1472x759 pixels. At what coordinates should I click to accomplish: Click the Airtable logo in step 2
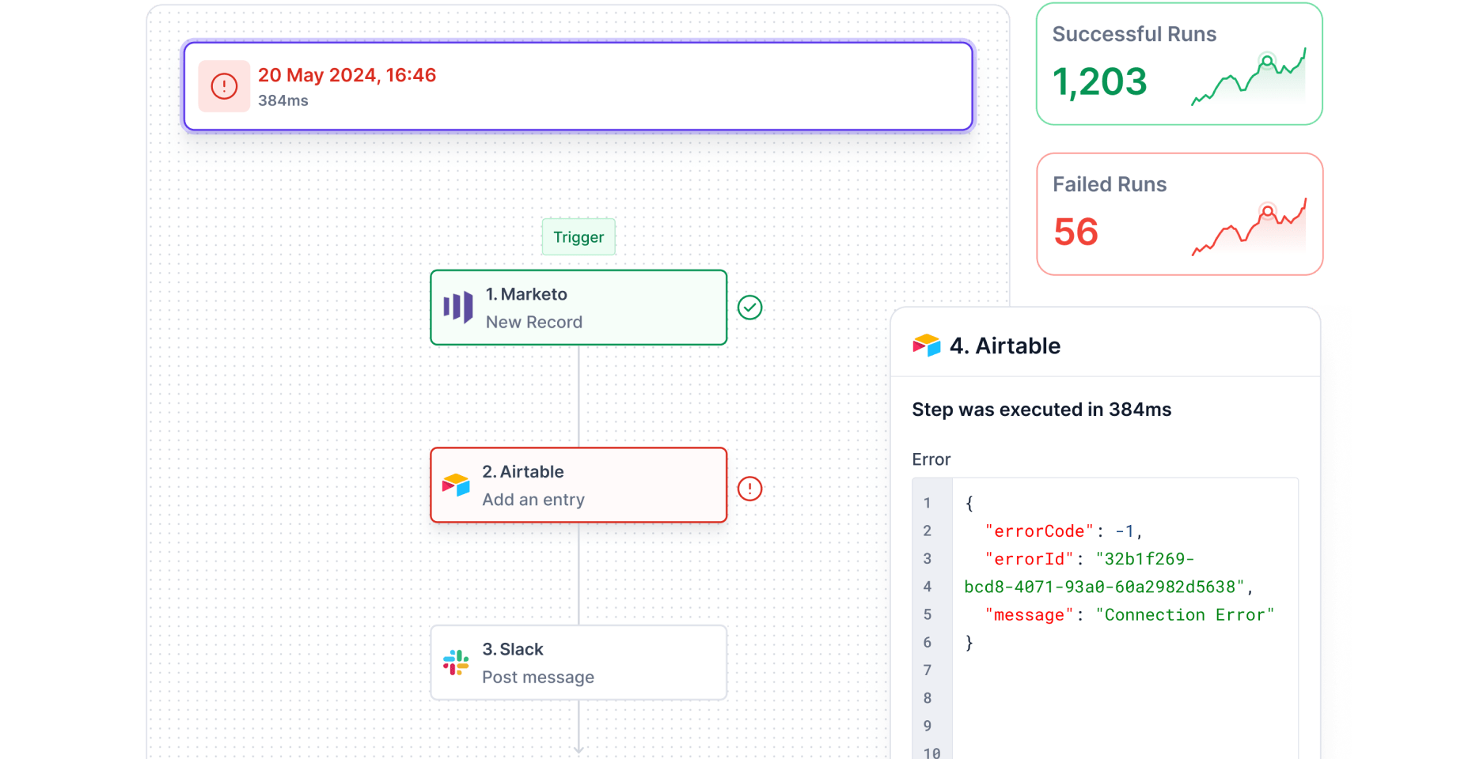pyautogui.click(x=457, y=485)
